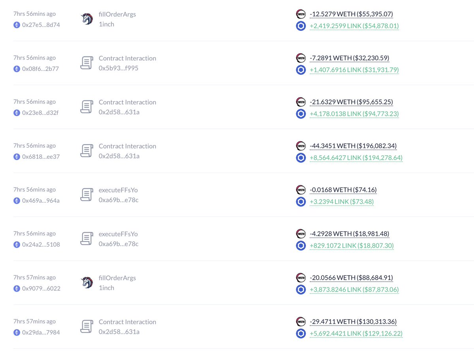This screenshot has height=352, width=474.
Task: Click the WETH token icon for -44.3451 WETH
Action: point(301,146)
